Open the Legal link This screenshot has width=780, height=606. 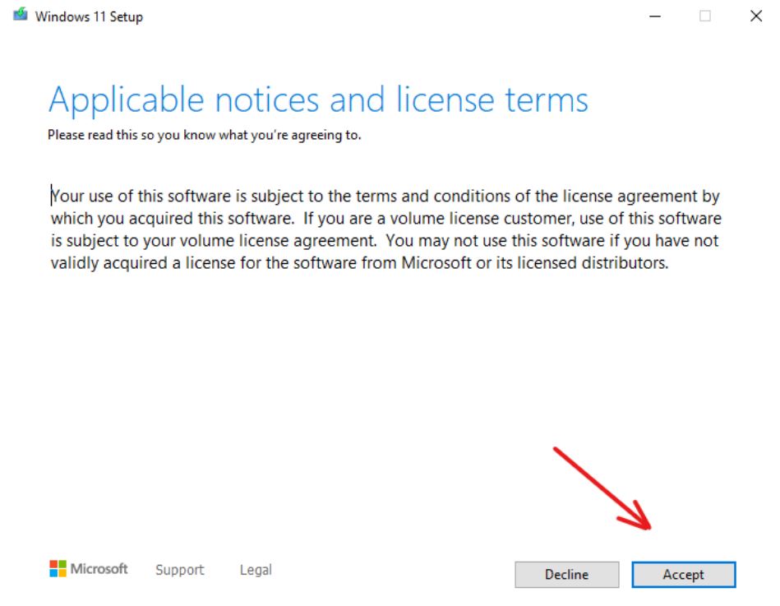pos(256,570)
